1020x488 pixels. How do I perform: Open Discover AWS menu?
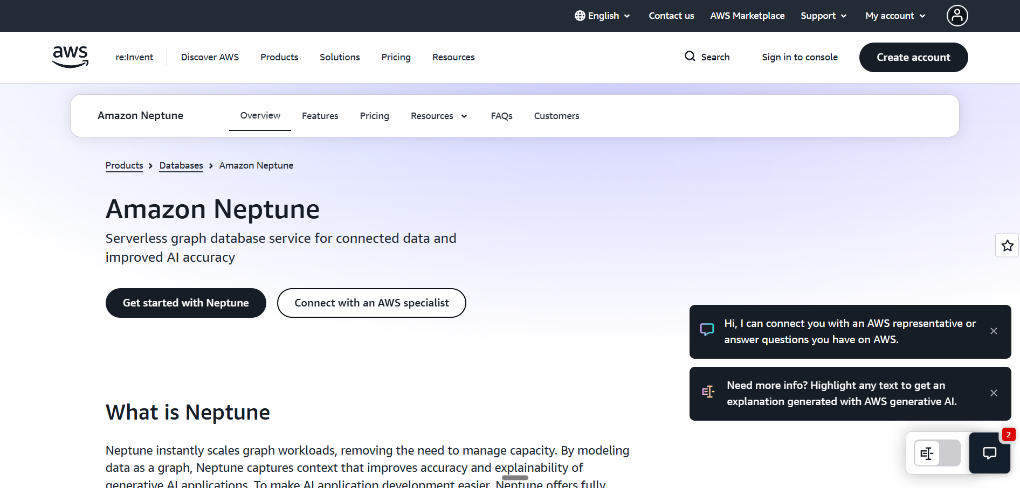click(x=210, y=57)
